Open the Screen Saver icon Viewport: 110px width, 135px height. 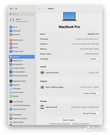click(11, 92)
